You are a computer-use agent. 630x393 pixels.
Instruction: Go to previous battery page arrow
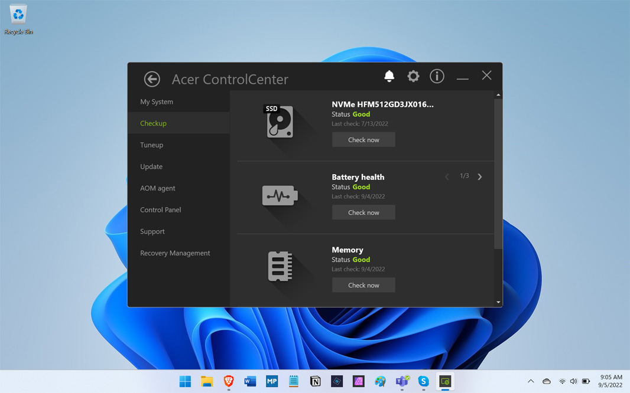447,176
